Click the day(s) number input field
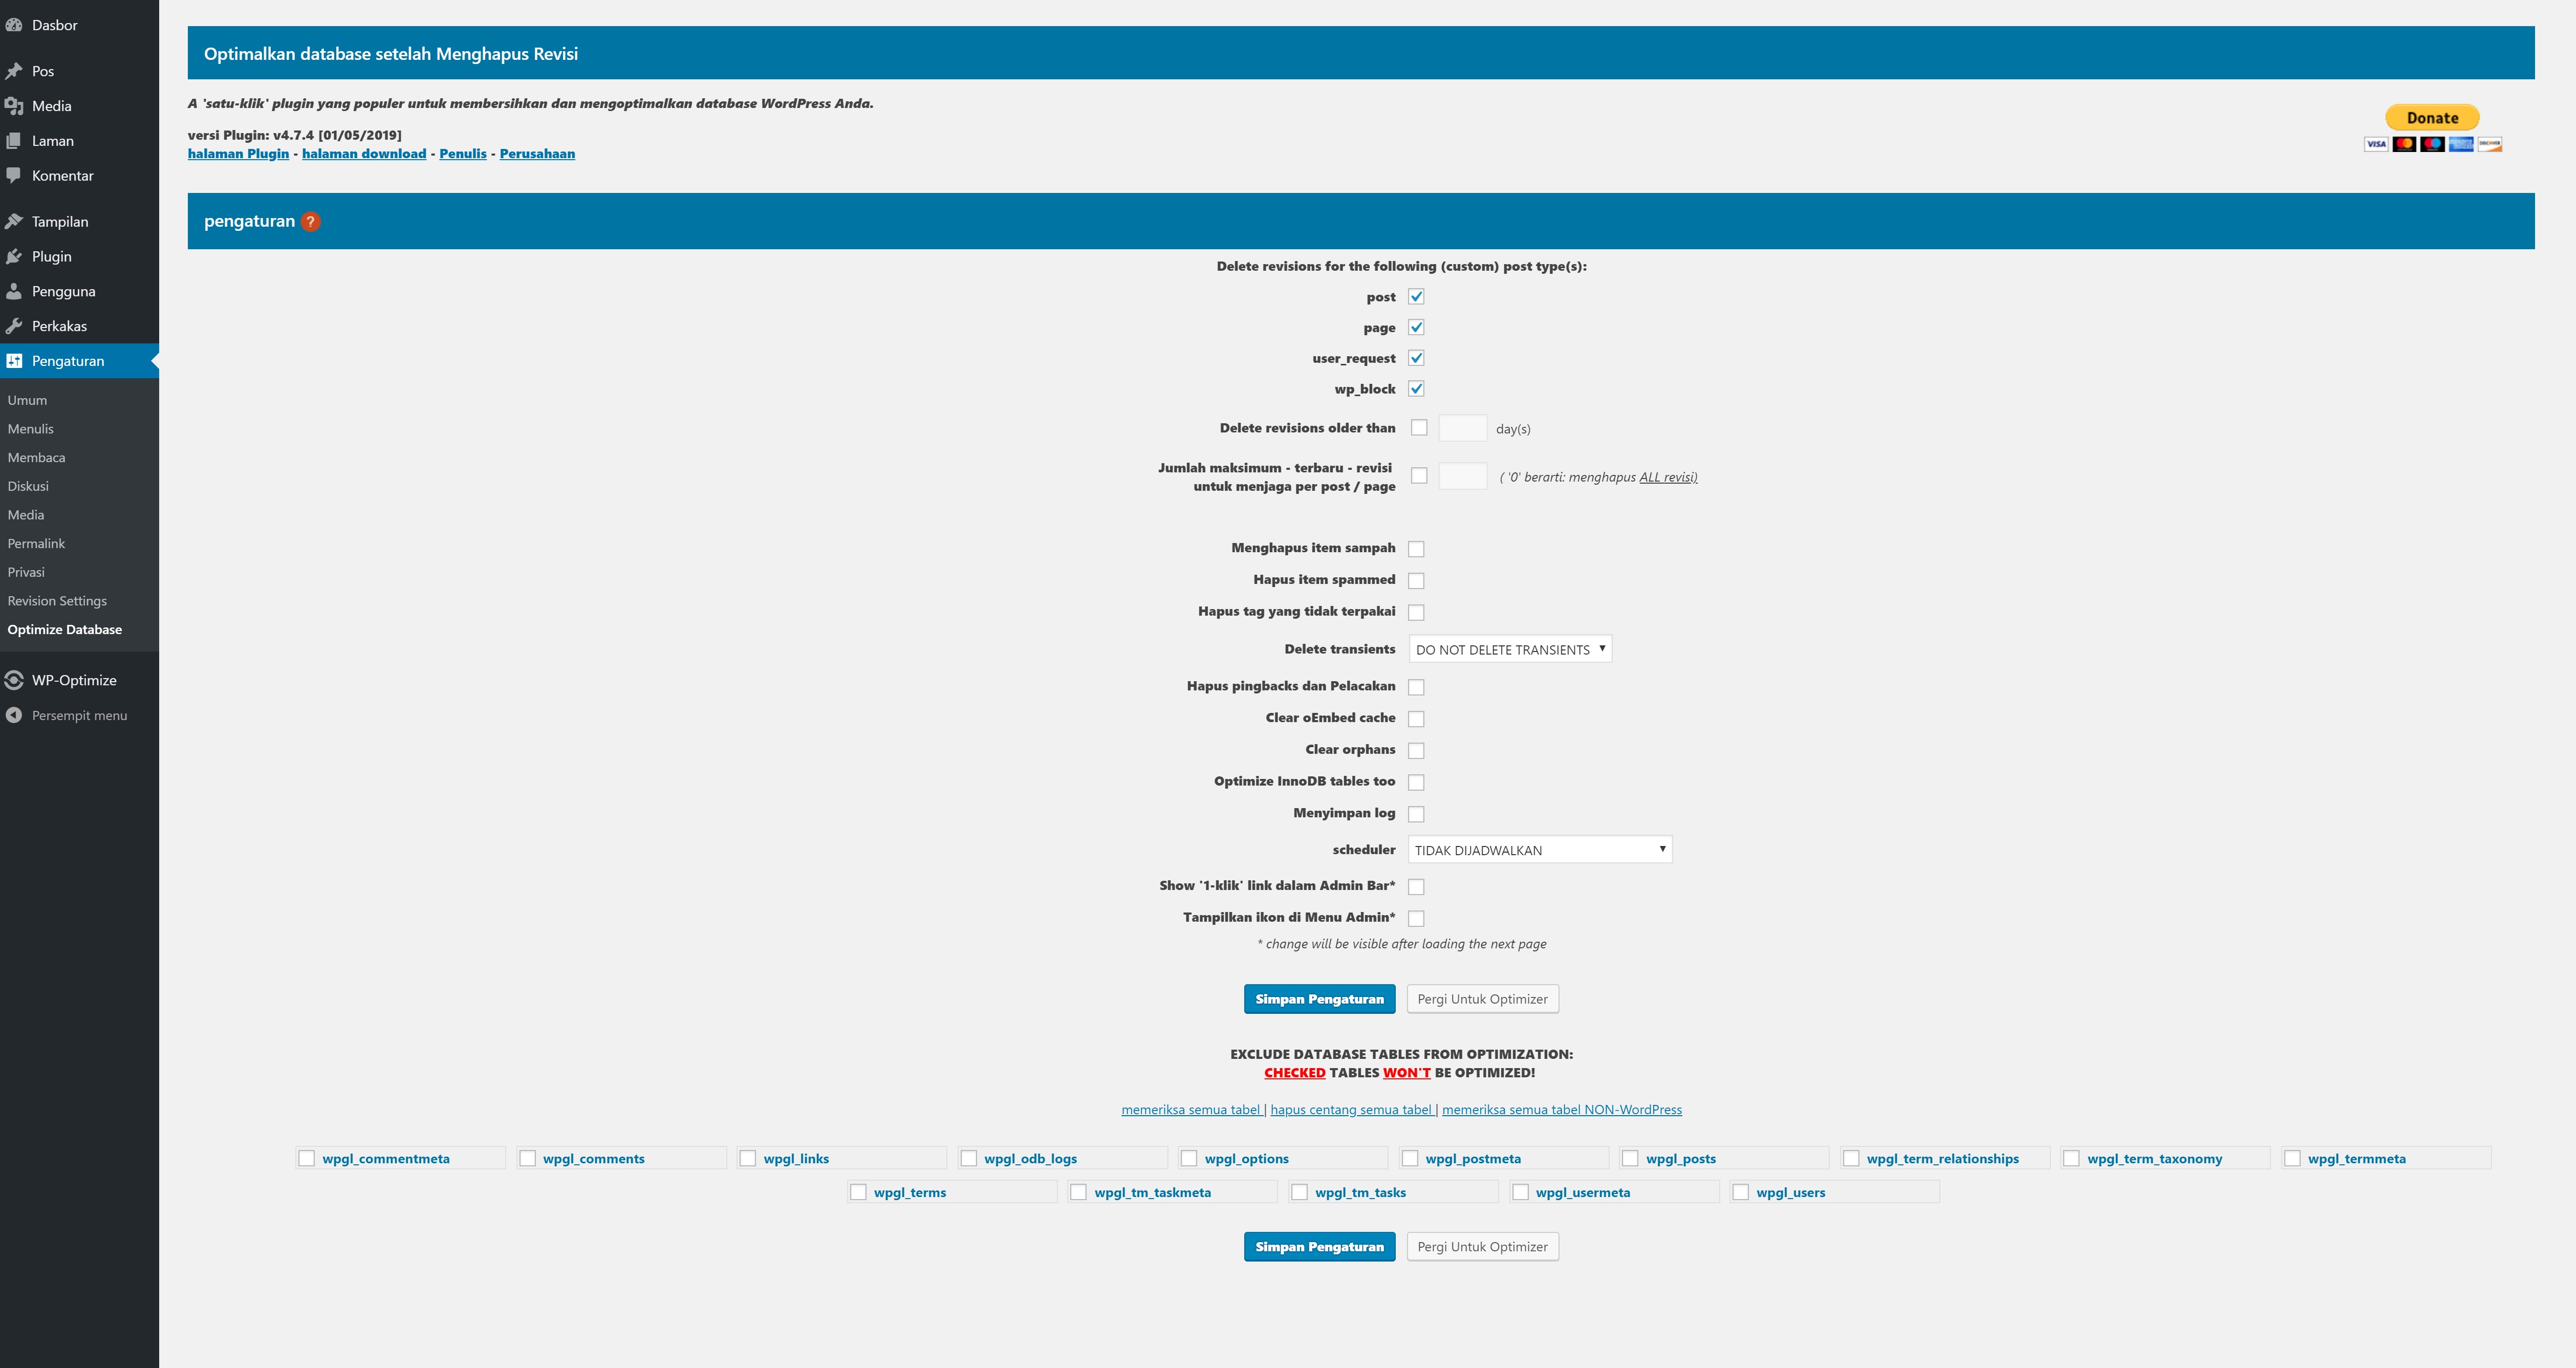 tap(1462, 428)
